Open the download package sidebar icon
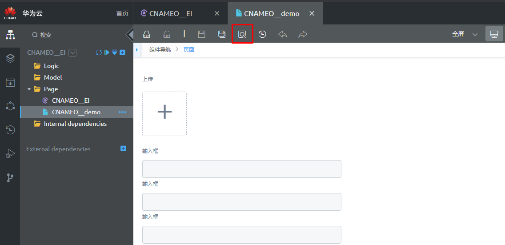505x245 pixels. pyautogui.click(x=10, y=82)
